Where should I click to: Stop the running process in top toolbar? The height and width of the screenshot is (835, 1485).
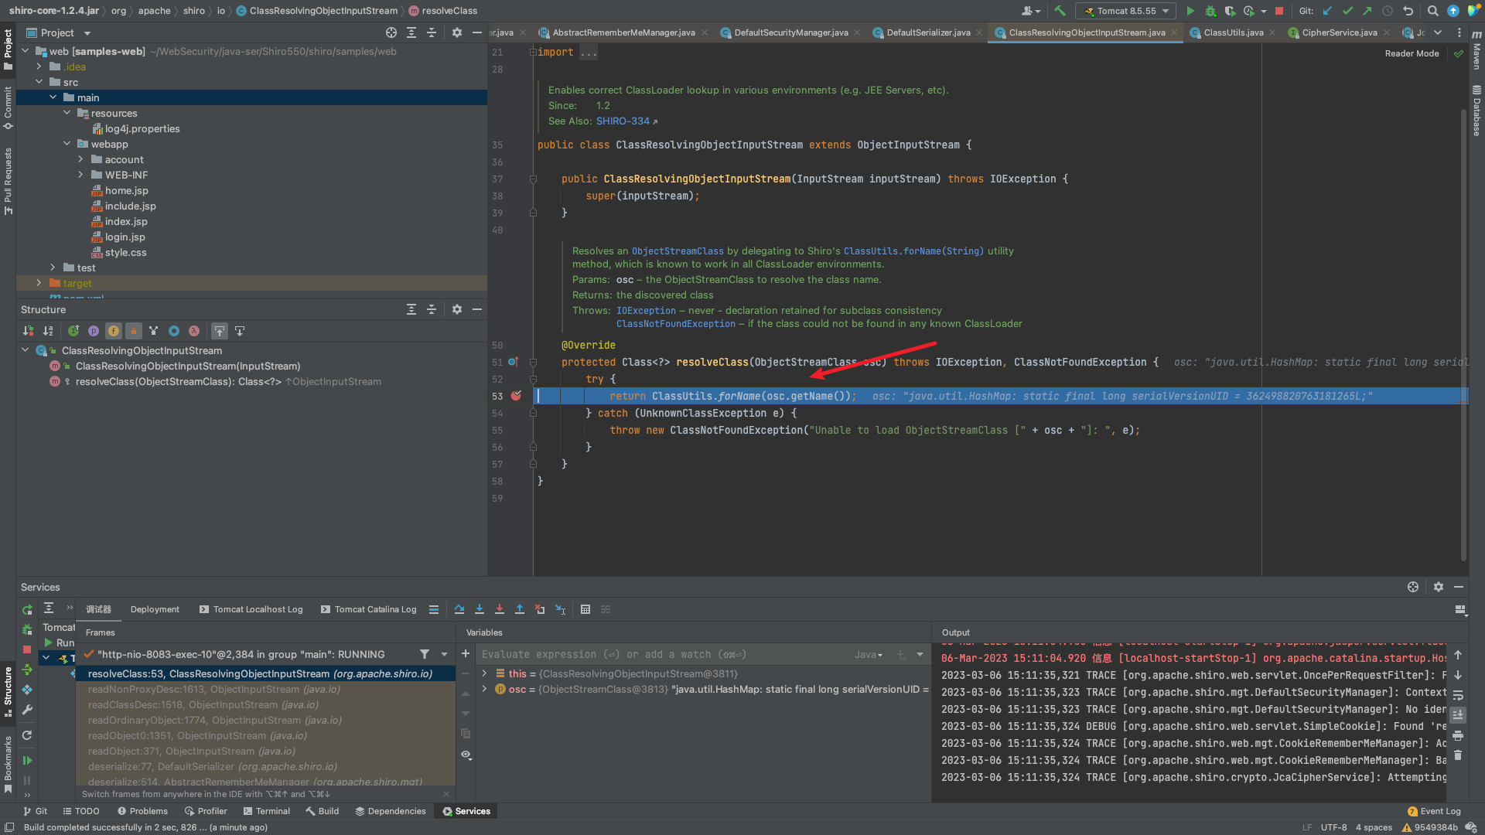(1279, 11)
